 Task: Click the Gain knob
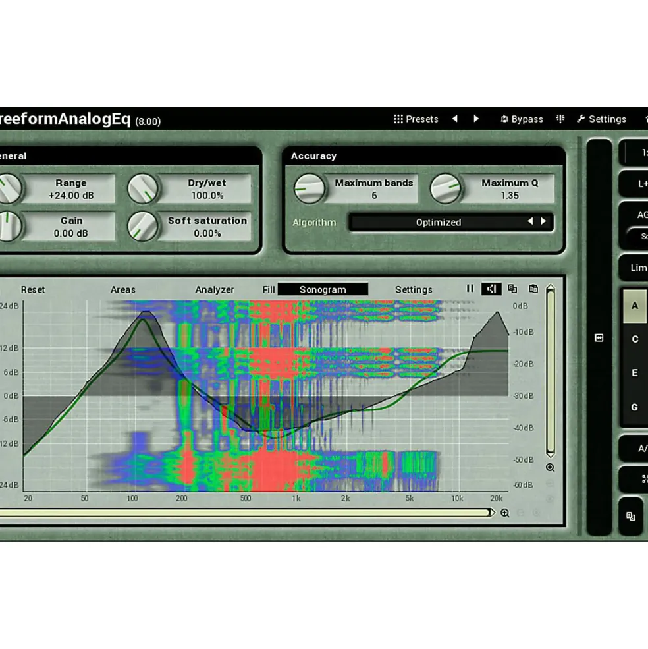pos(9,227)
